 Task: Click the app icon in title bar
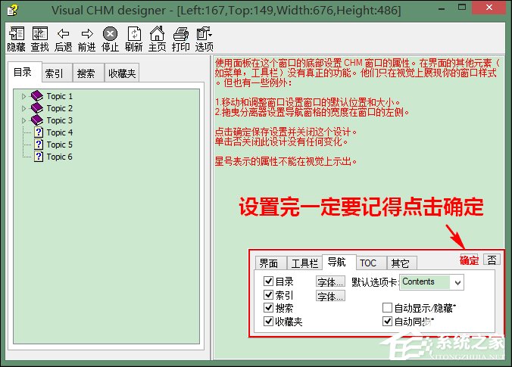point(12,11)
